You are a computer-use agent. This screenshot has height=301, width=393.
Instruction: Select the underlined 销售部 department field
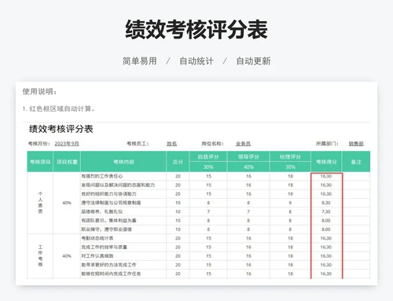(x=356, y=144)
